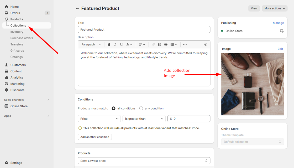Click the insert link icon
Viewport: 294px width, 168px height.
(153, 44)
